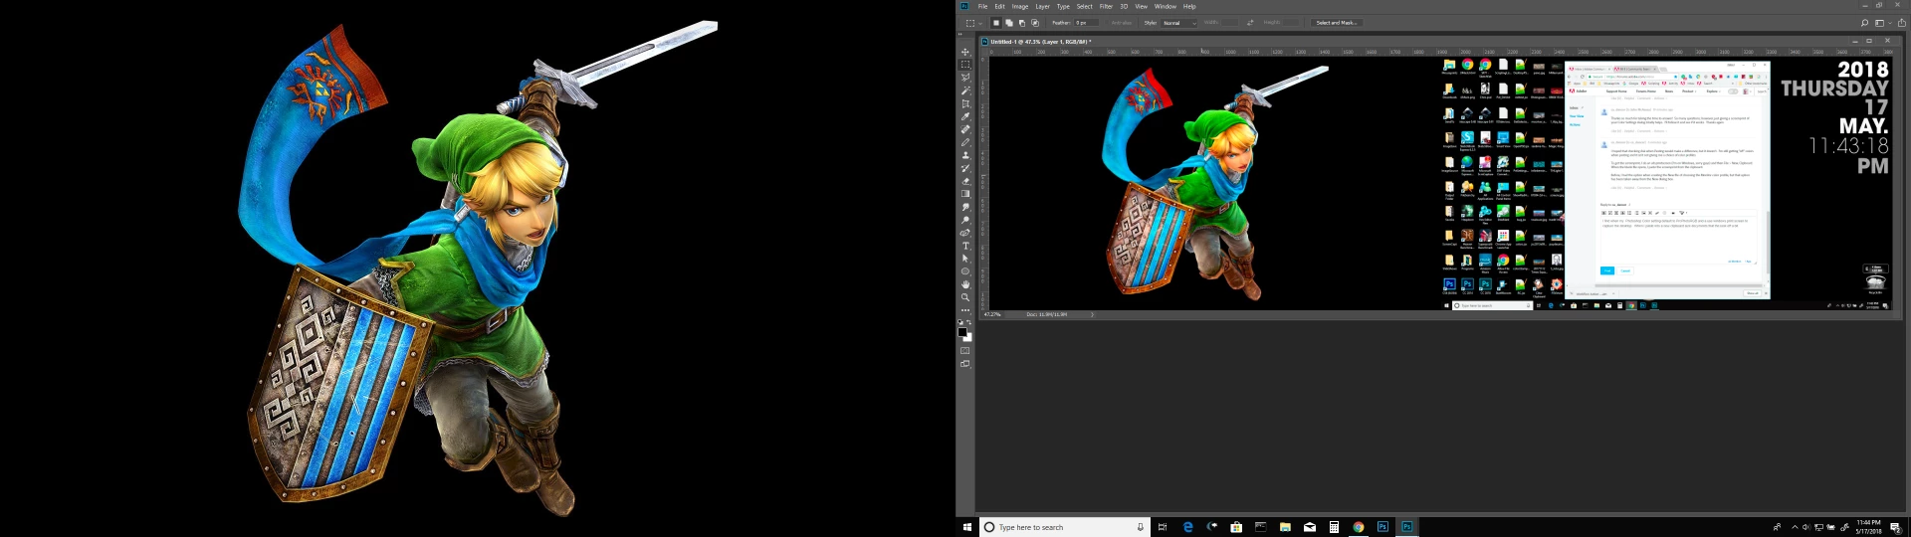Open Google Chrome from the taskbar
Viewport: 1911px width, 537px height.
1358,527
